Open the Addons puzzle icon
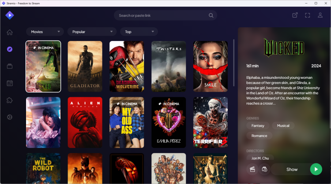331x184 pixels. [x=10, y=100]
